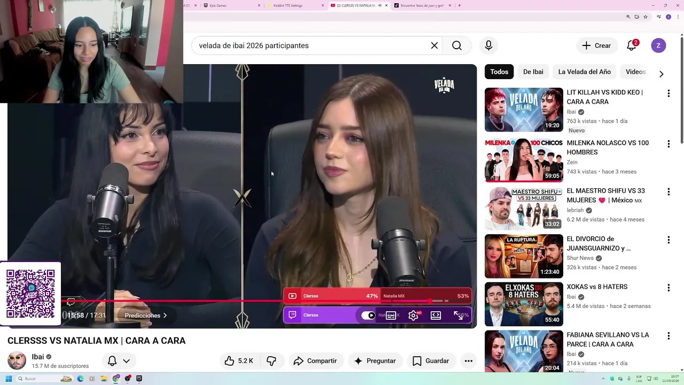Open EL MAESTRO SHIFU VS 33 MUJERES title

pyautogui.click(x=606, y=196)
